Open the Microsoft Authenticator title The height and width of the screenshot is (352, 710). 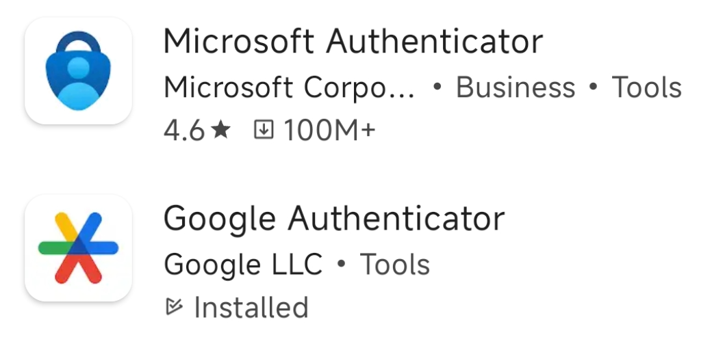pyautogui.click(x=353, y=42)
